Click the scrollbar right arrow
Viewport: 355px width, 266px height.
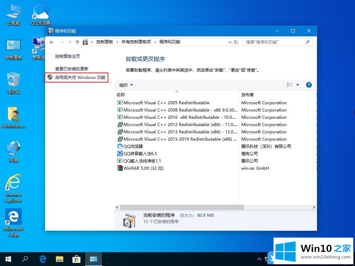coord(314,207)
